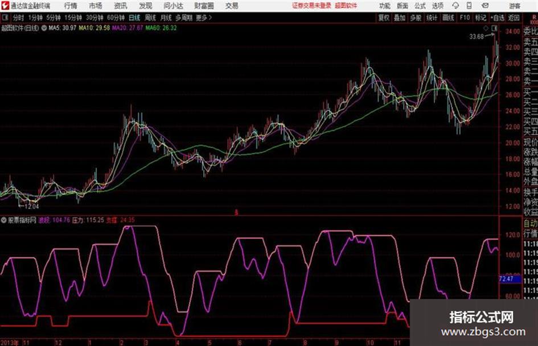Image resolution: width=538 pixels, height=346 pixels.
Task: Open the 问小达 menu
Action: (173, 6)
